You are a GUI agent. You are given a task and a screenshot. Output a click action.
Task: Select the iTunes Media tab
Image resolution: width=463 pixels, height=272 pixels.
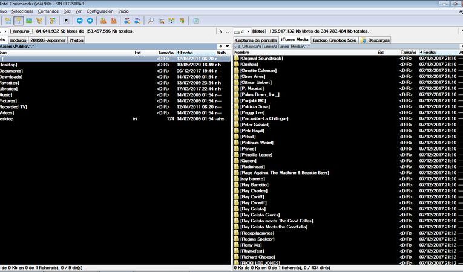295,39
